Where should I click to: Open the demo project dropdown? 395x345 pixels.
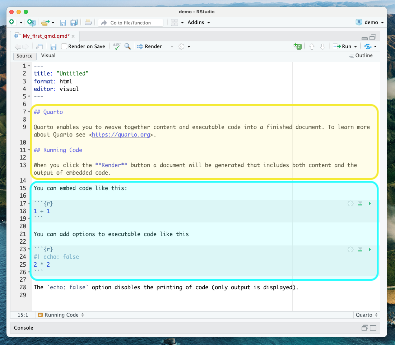(370, 22)
